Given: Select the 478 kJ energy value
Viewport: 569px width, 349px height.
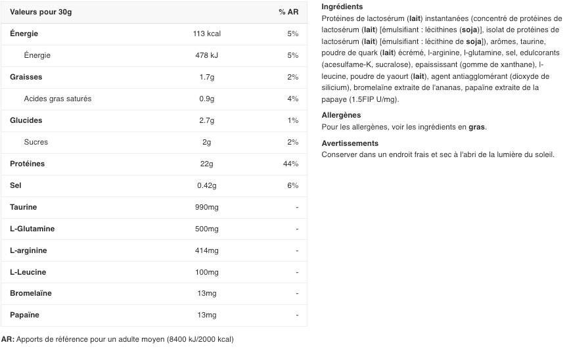Looking at the screenshot, I should click(206, 55).
